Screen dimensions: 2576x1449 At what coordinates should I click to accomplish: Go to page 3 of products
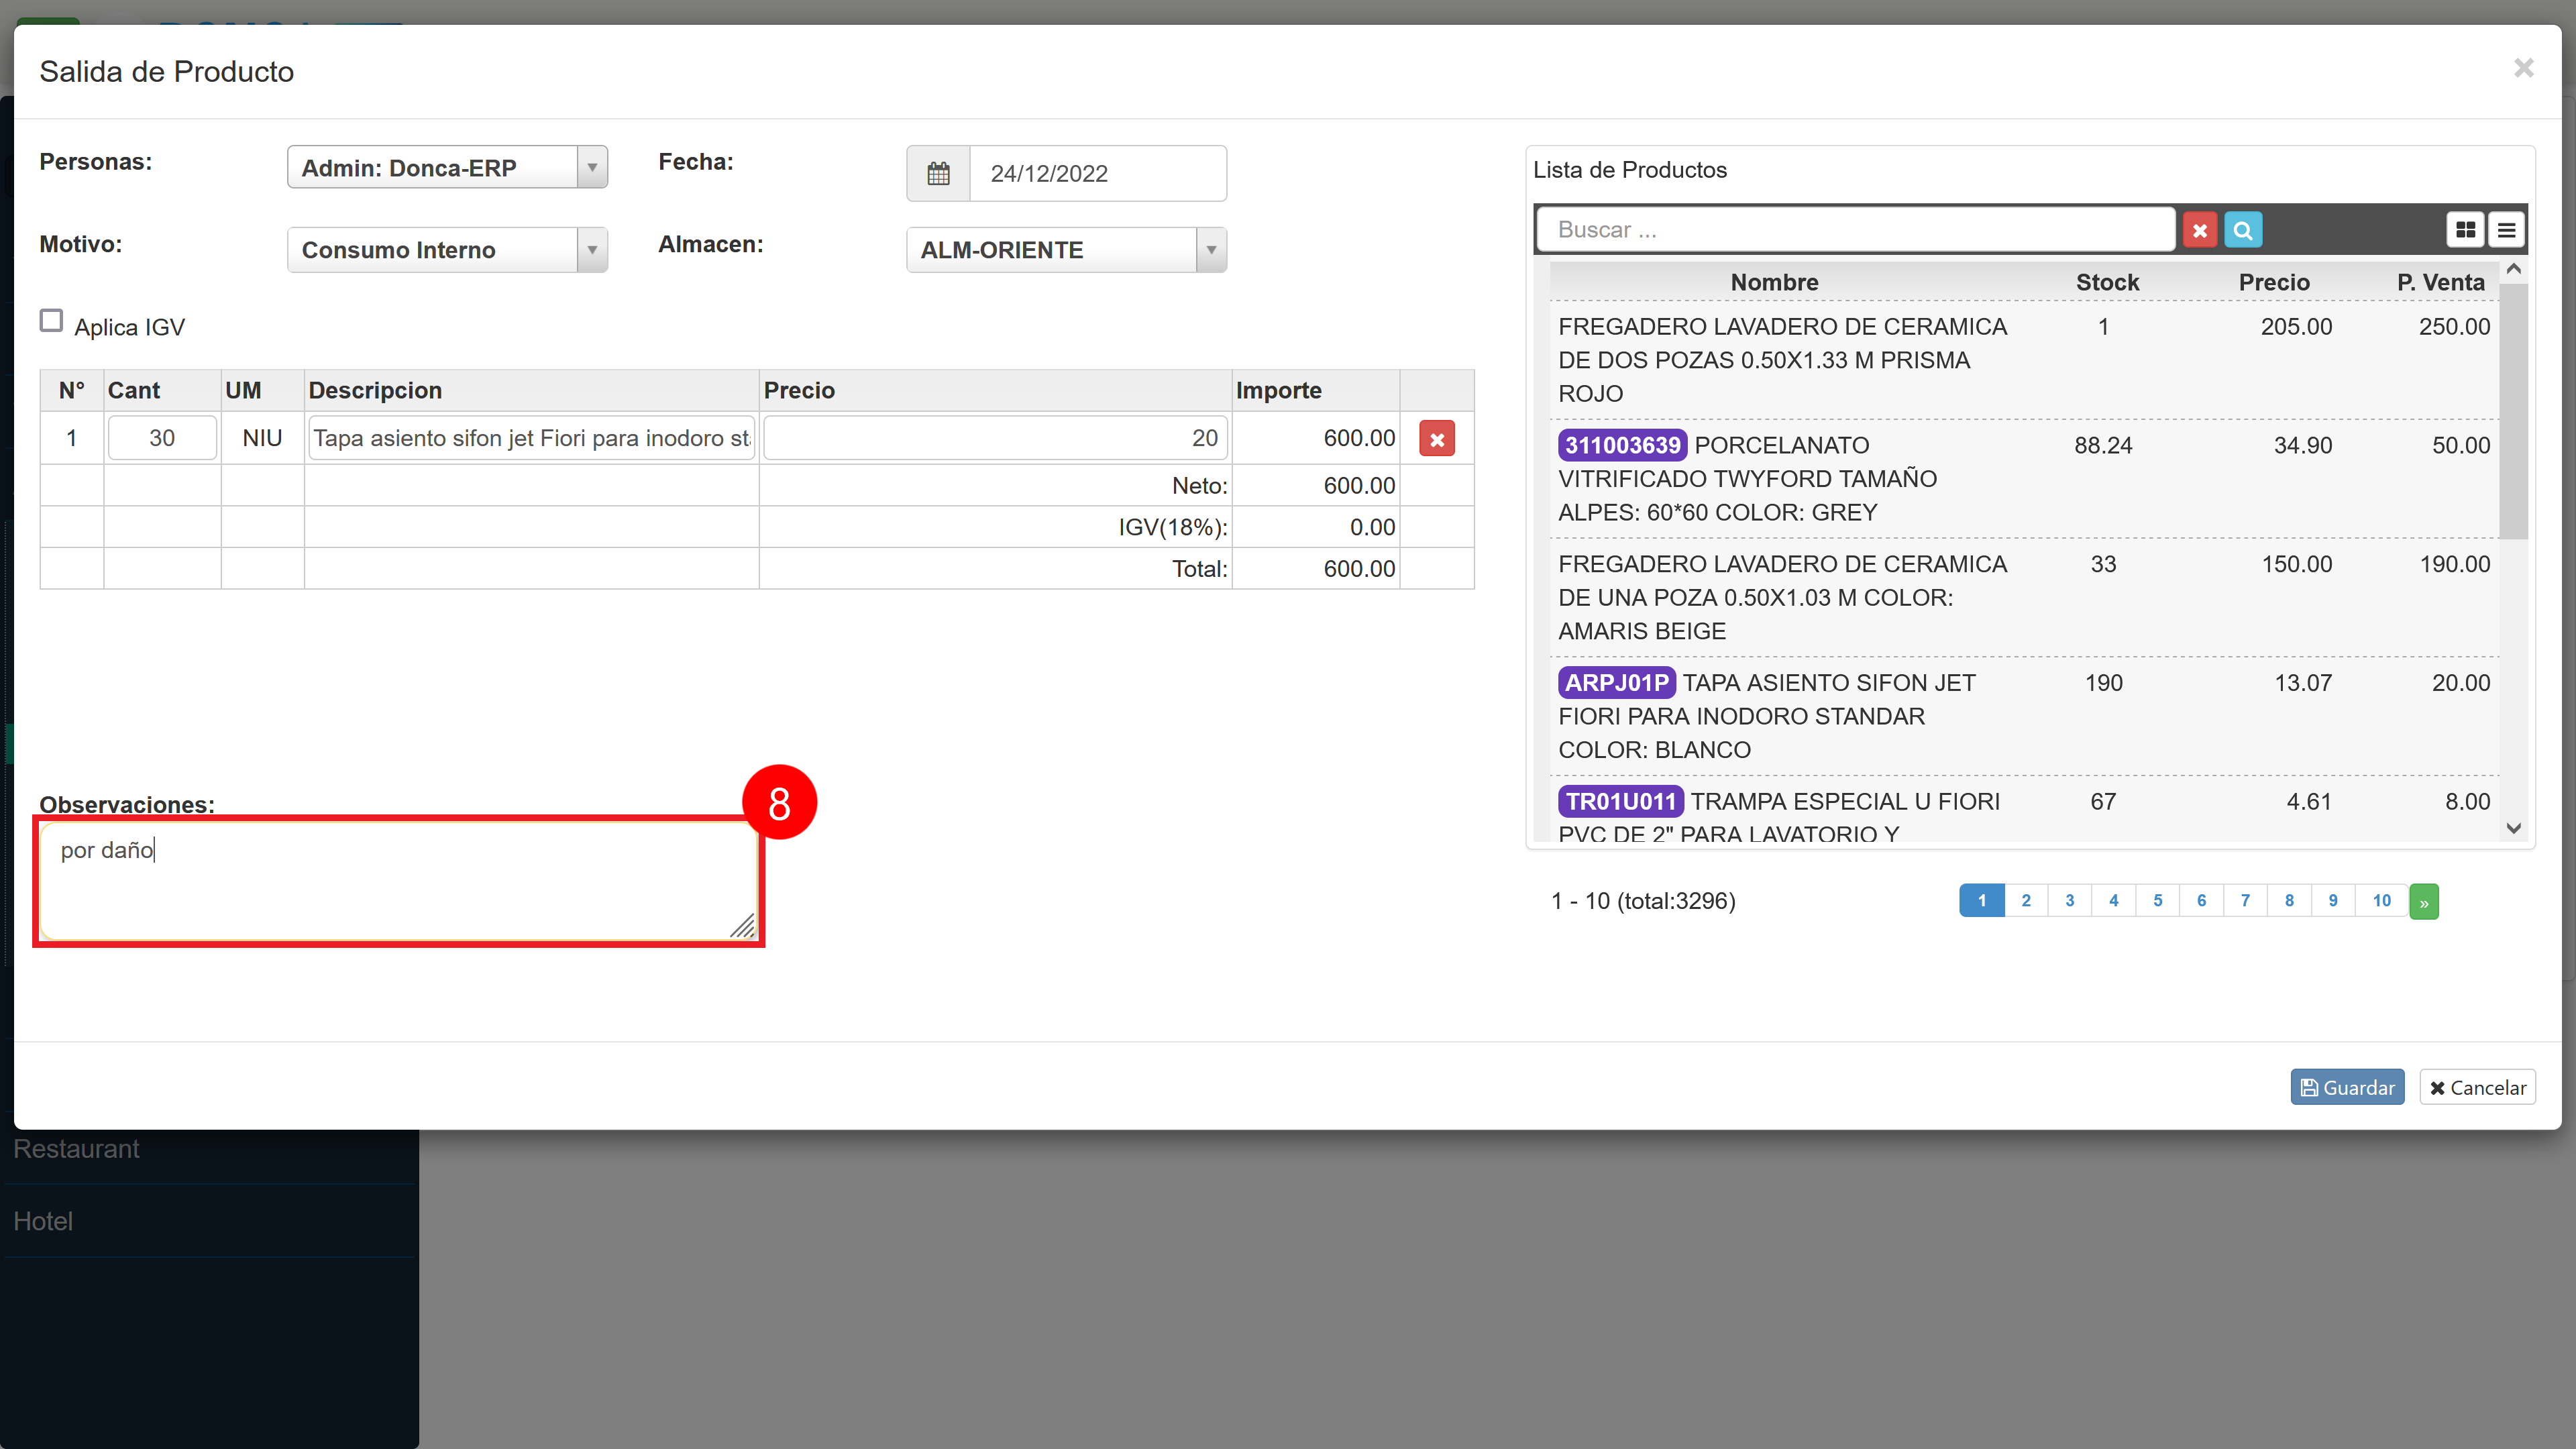[x=2070, y=901]
